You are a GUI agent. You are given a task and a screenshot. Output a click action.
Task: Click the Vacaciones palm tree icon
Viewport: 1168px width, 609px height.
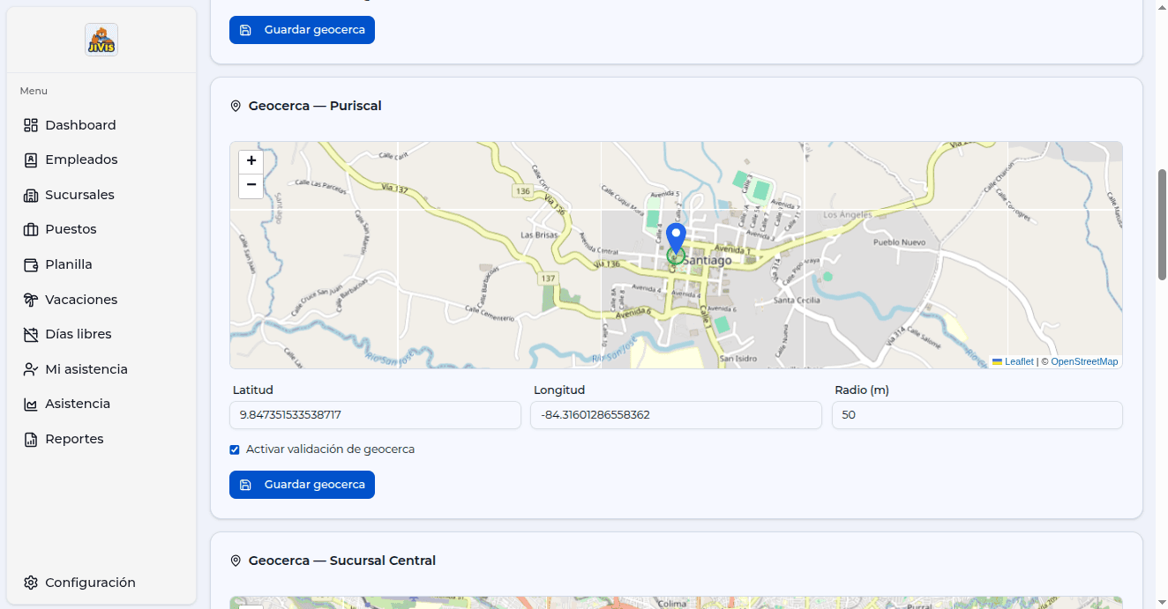(x=31, y=300)
